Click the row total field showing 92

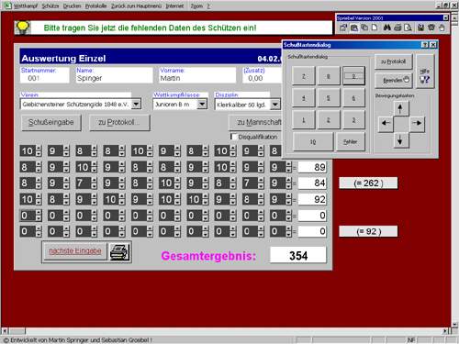click(x=312, y=199)
